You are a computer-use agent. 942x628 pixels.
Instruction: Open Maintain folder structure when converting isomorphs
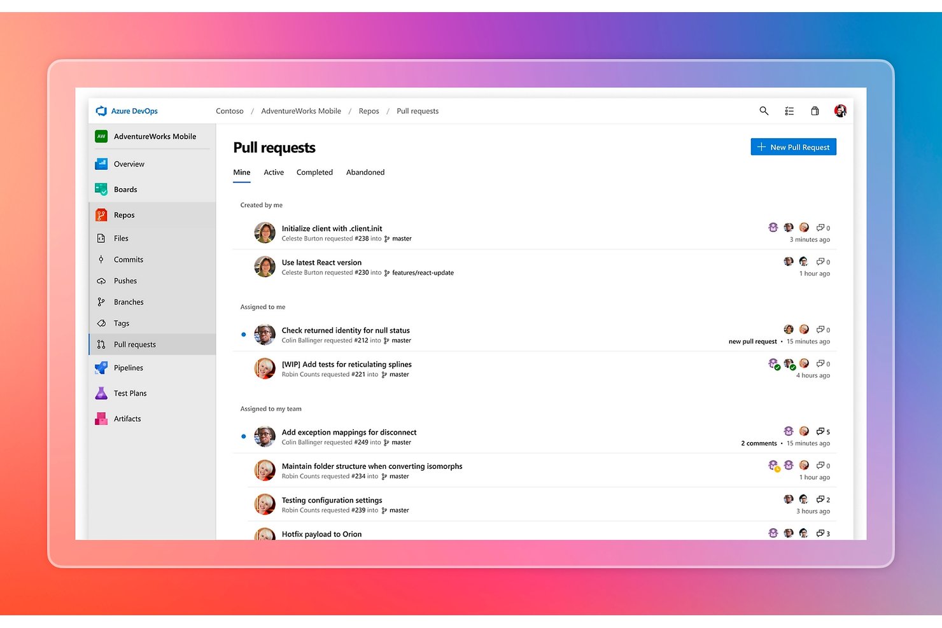click(372, 466)
